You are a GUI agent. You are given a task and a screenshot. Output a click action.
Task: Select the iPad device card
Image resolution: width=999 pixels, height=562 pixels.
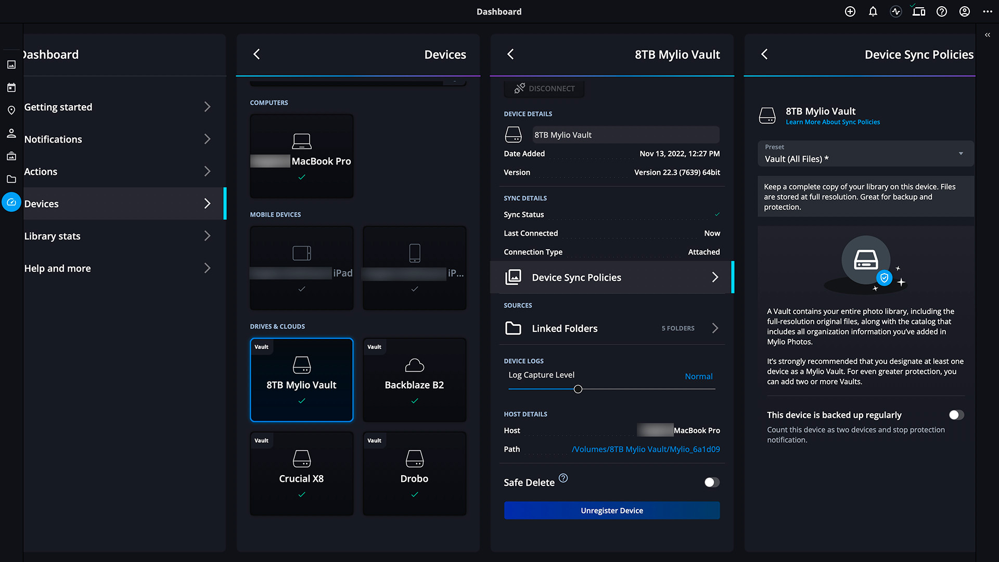[x=302, y=268]
